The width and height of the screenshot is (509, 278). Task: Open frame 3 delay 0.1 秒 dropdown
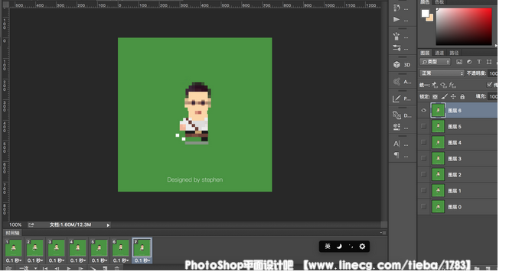click(x=57, y=260)
